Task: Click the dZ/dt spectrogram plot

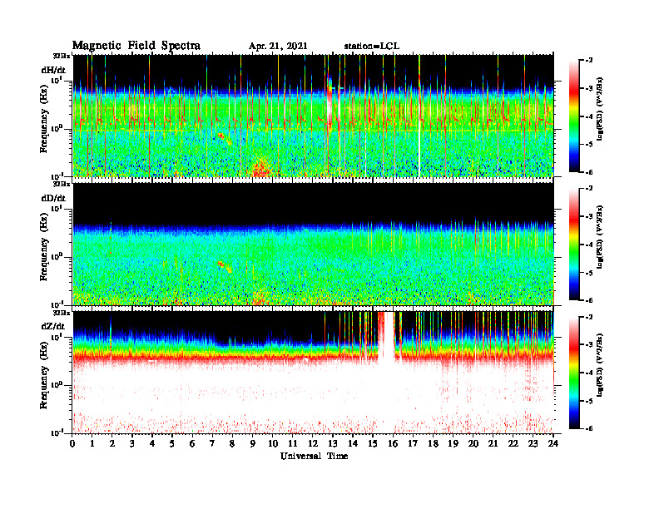Action: point(314,372)
